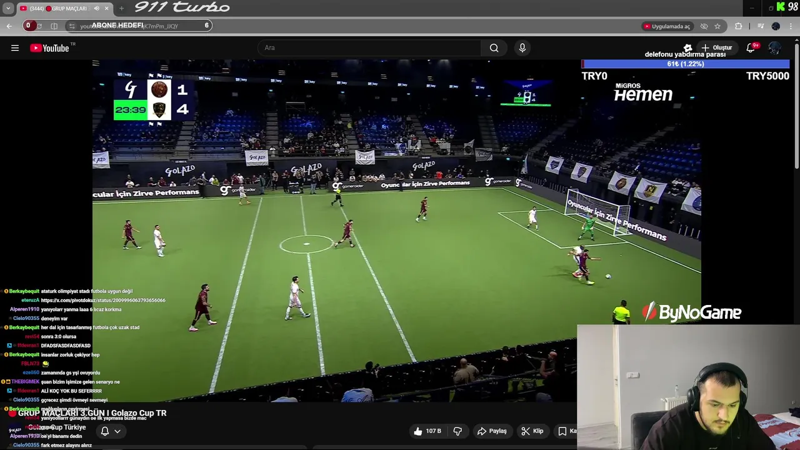Click the streamer webcam thumbnail
The width and height of the screenshot is (800, 450).
pos(688,387)
